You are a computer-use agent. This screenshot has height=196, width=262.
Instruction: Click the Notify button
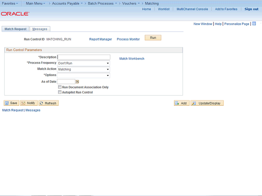29,103
